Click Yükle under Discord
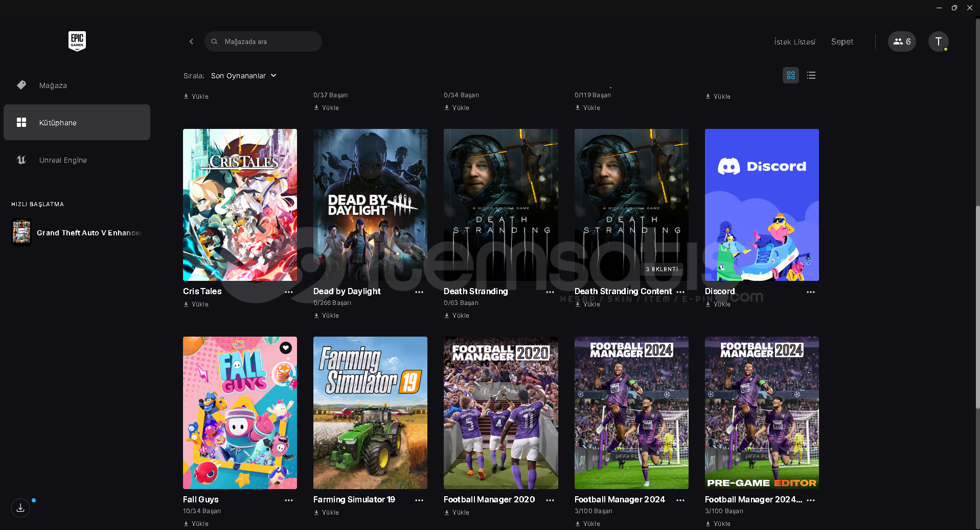 tap(718, 304)
